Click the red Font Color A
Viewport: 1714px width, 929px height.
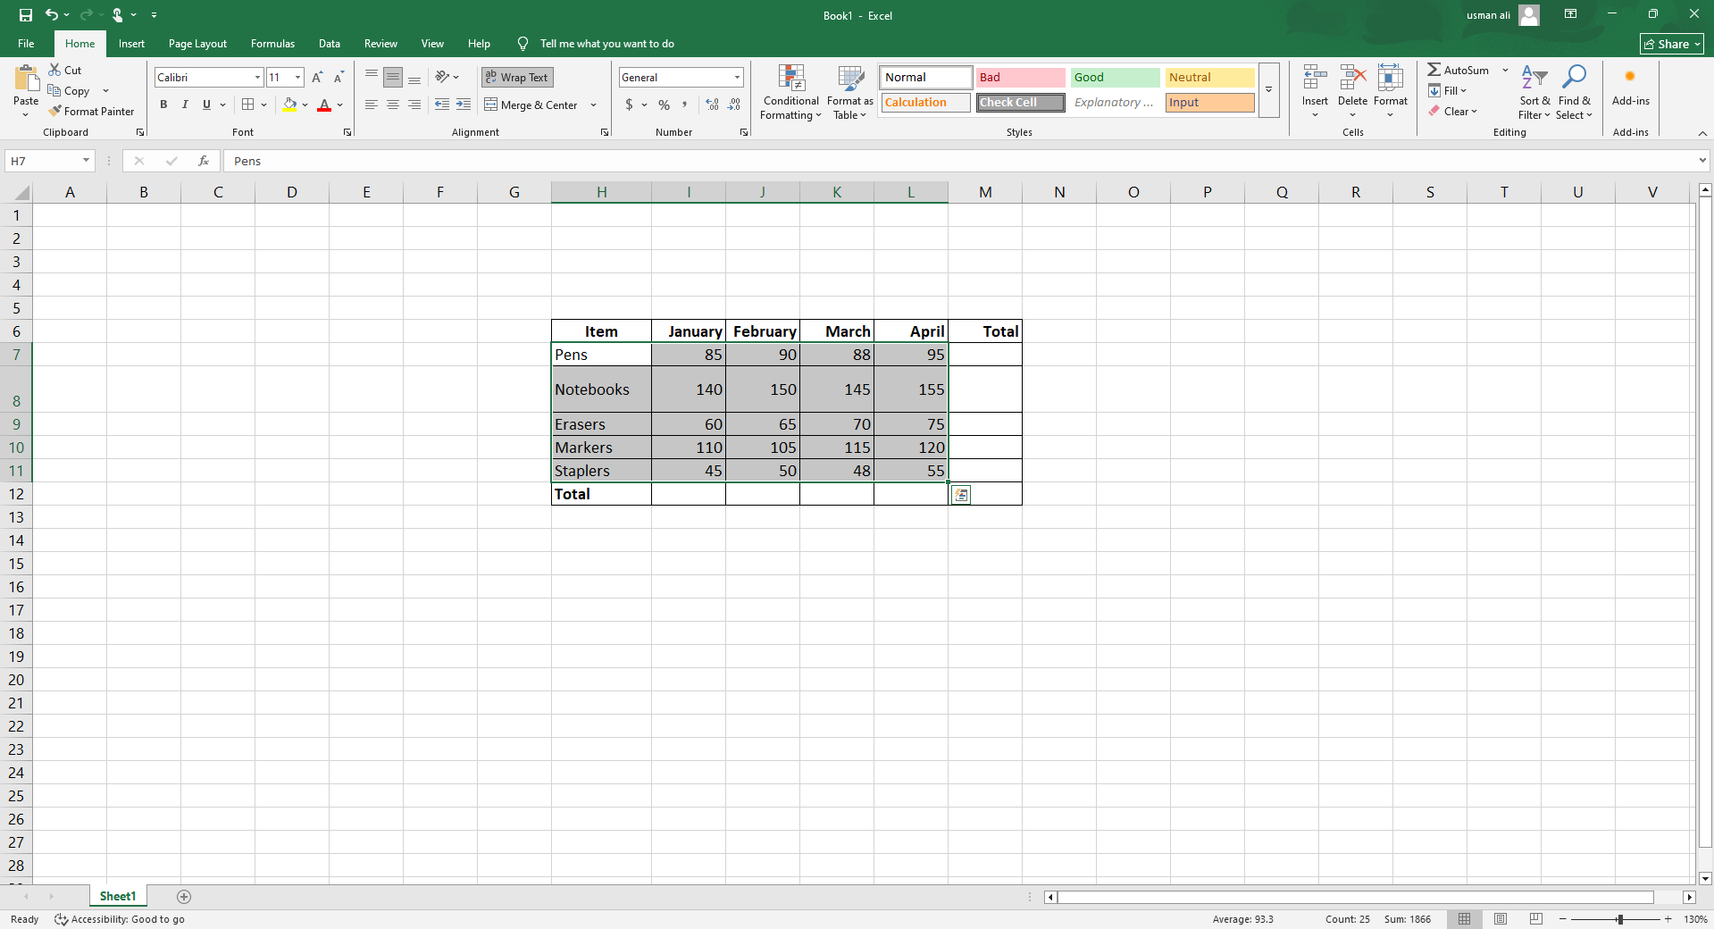[324, 105]
